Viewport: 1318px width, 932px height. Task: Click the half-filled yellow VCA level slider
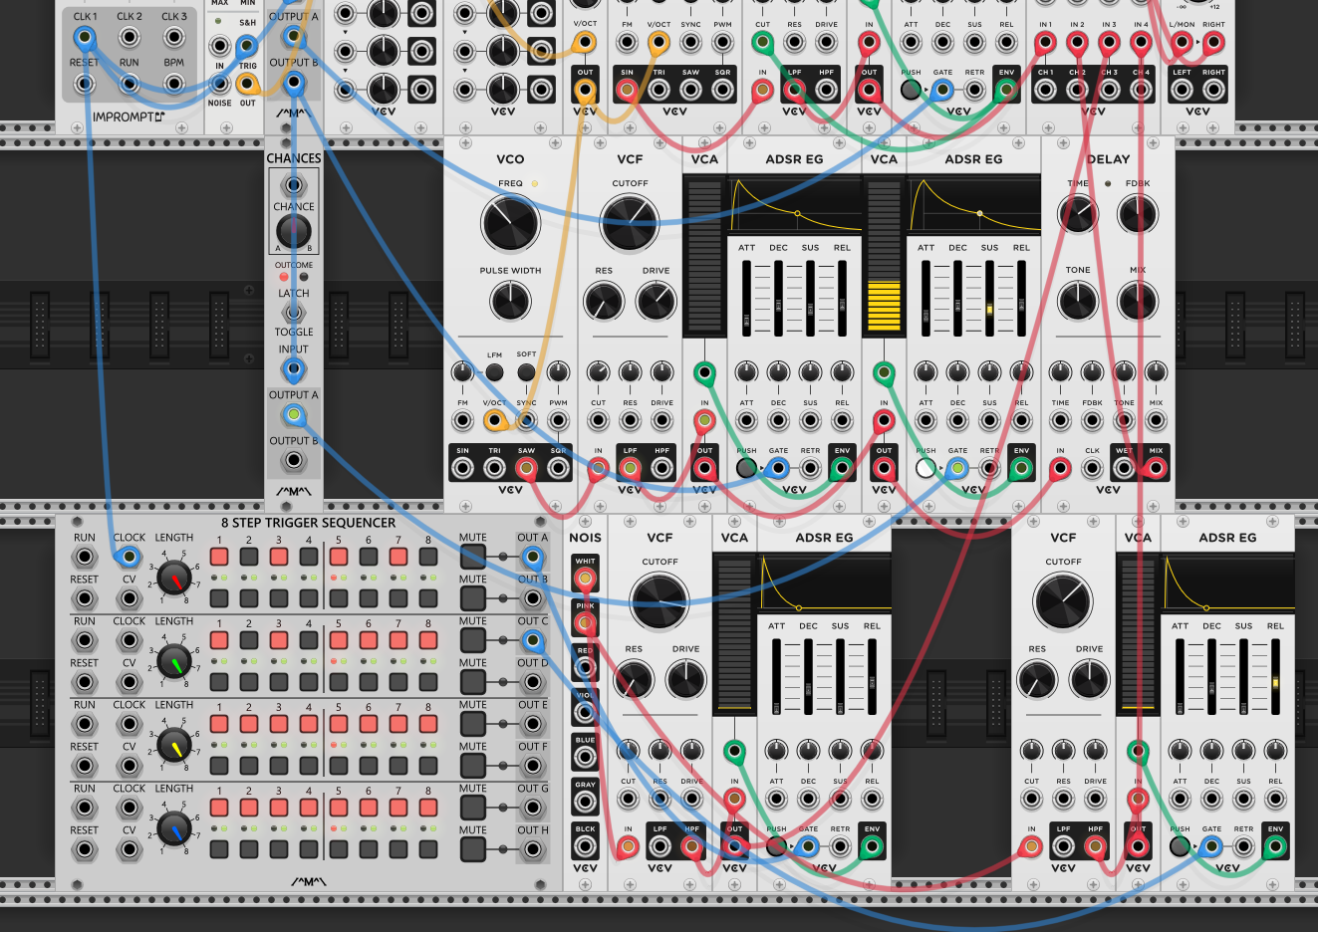884,257
